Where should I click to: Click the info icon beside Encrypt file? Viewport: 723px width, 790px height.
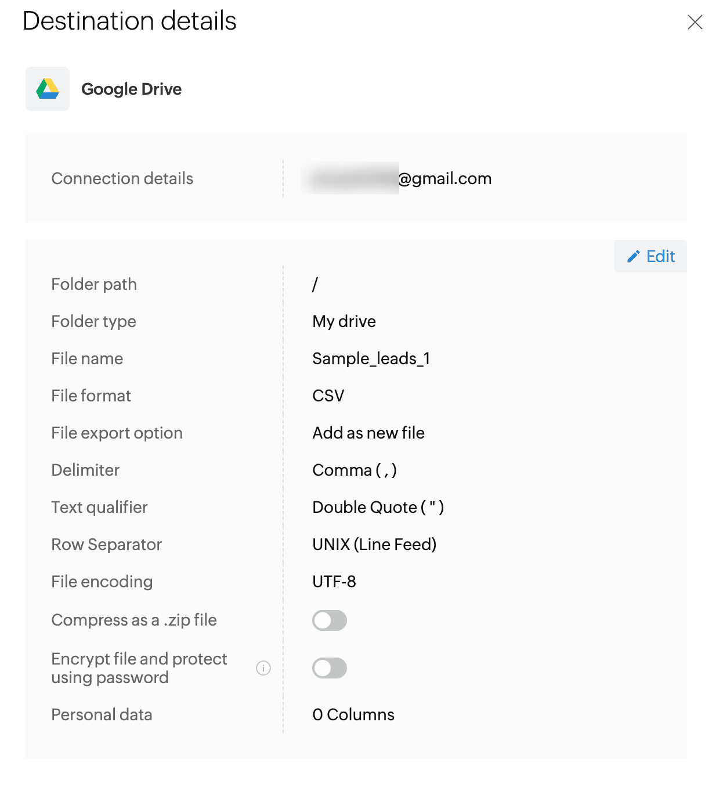pyautogui.click(x=263, y=668)
